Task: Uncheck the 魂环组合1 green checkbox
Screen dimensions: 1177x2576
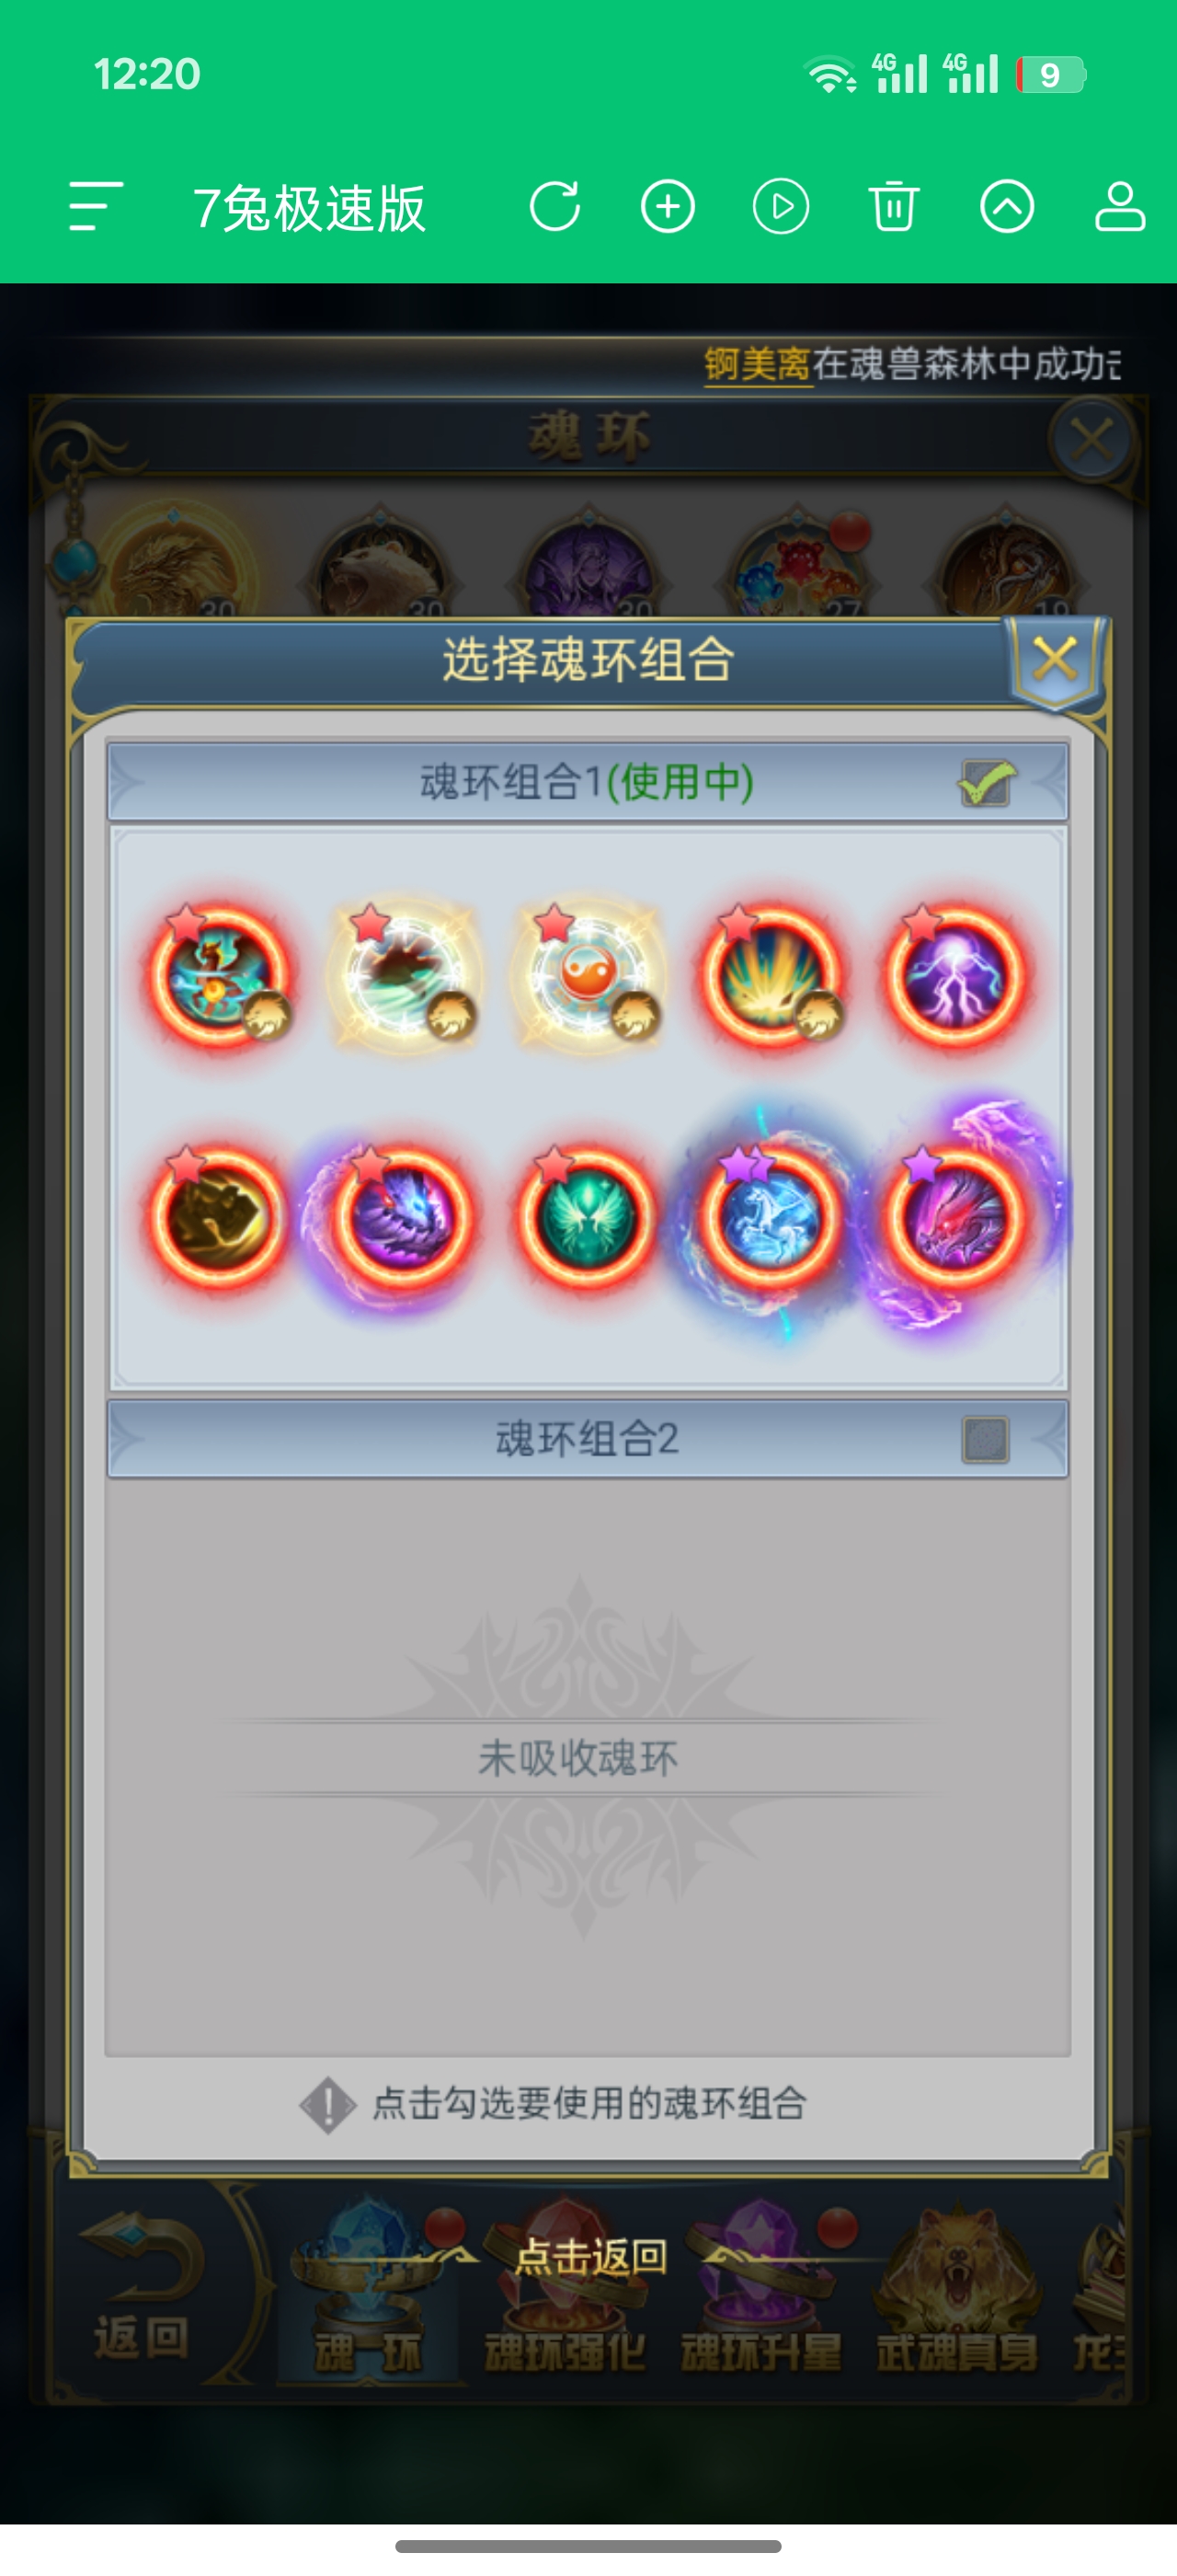Action: [x=986, y=782]
